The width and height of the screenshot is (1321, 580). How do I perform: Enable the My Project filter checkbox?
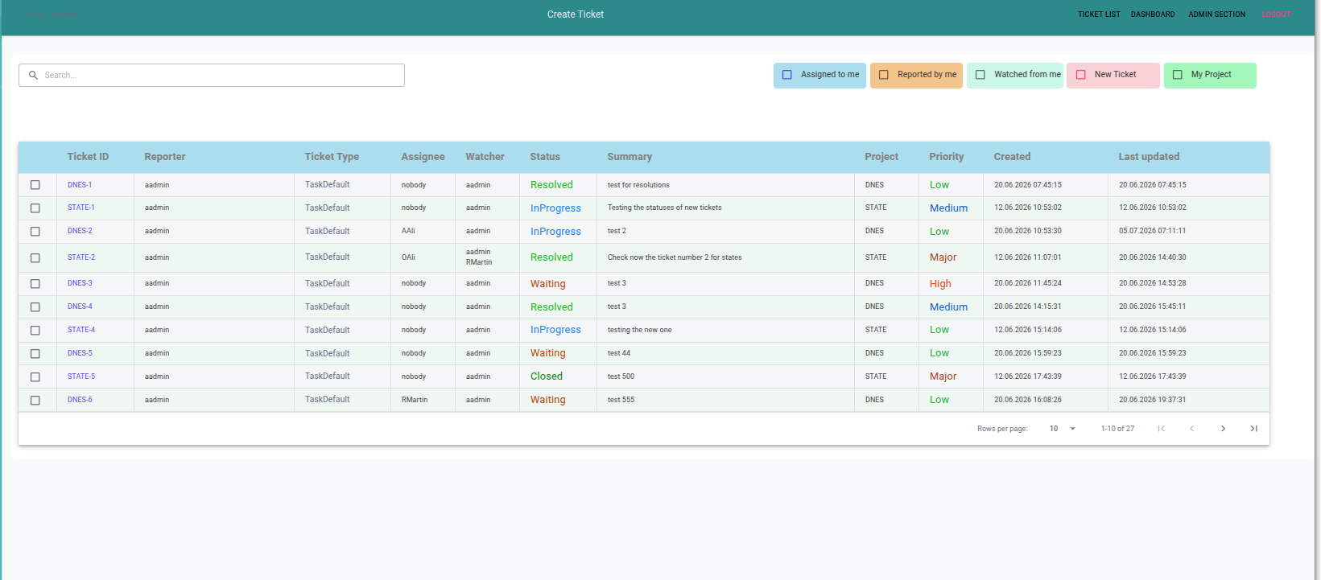(1178, 75)
